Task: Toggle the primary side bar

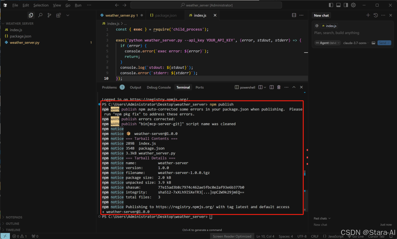Action: [x=331, y=5]
